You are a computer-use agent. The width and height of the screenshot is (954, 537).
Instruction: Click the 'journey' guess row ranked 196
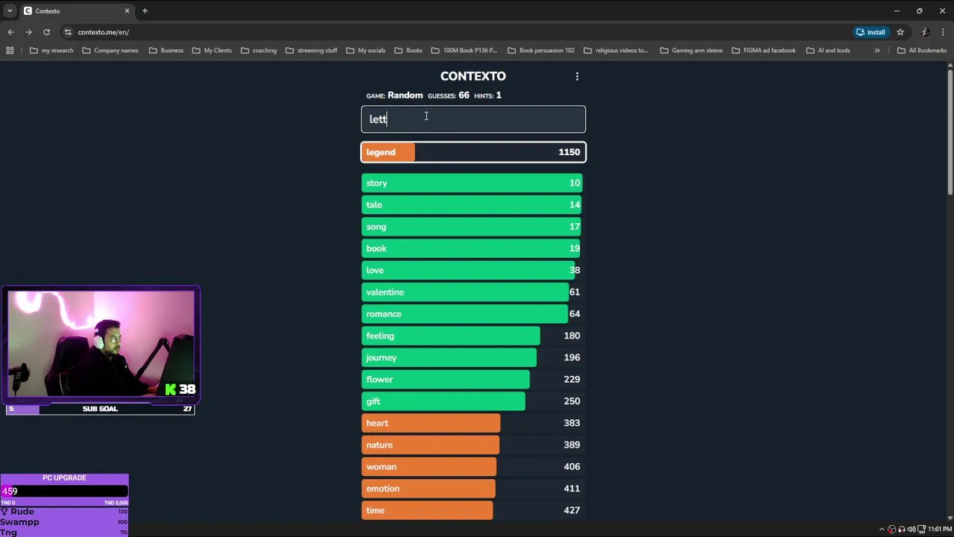click(x=472, y=357)
